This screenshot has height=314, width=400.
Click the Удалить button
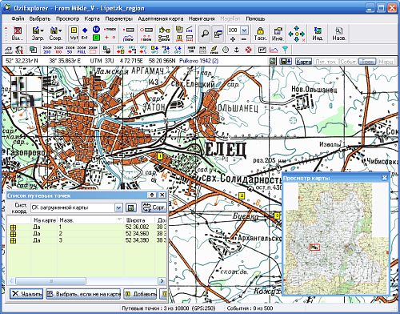tap(26, 294)
